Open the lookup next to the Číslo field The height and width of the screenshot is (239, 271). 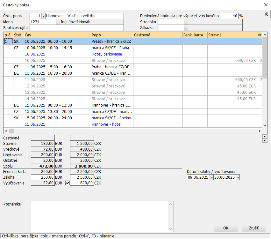click(x=44, y=16)
